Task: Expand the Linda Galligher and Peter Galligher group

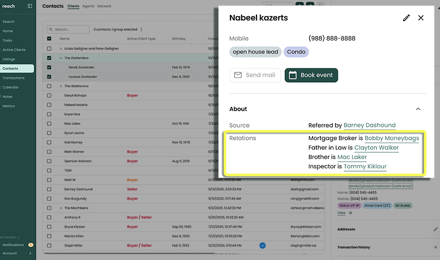Action: (61, 48)
